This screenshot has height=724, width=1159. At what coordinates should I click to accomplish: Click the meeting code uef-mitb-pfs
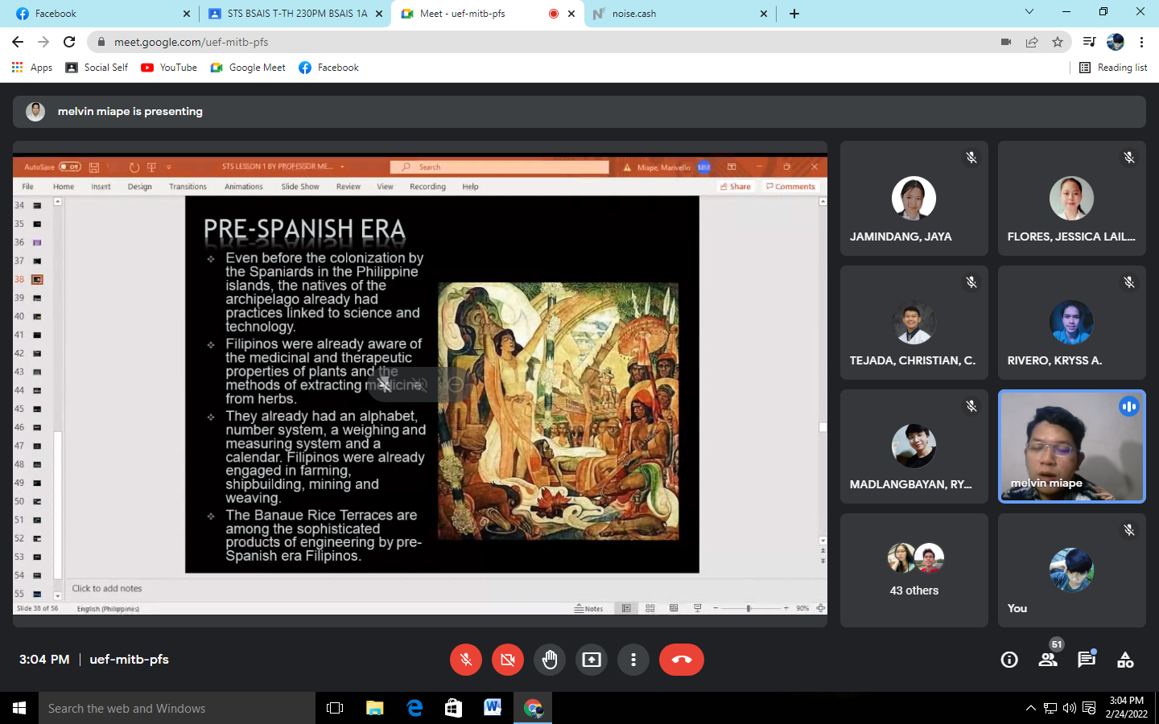(129, 660)
